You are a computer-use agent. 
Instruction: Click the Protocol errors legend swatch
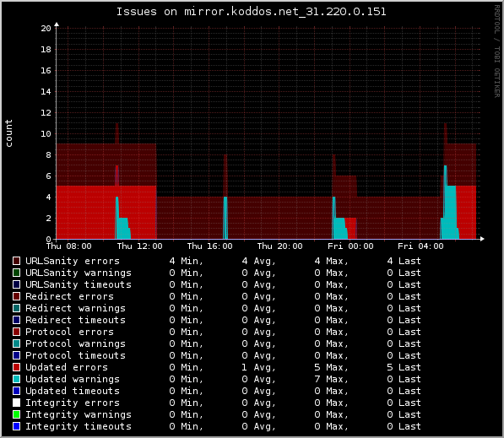coord(16,332)
